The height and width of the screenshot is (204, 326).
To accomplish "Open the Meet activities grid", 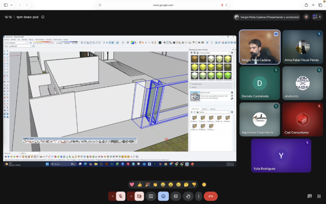I will (x=319, y=196).
